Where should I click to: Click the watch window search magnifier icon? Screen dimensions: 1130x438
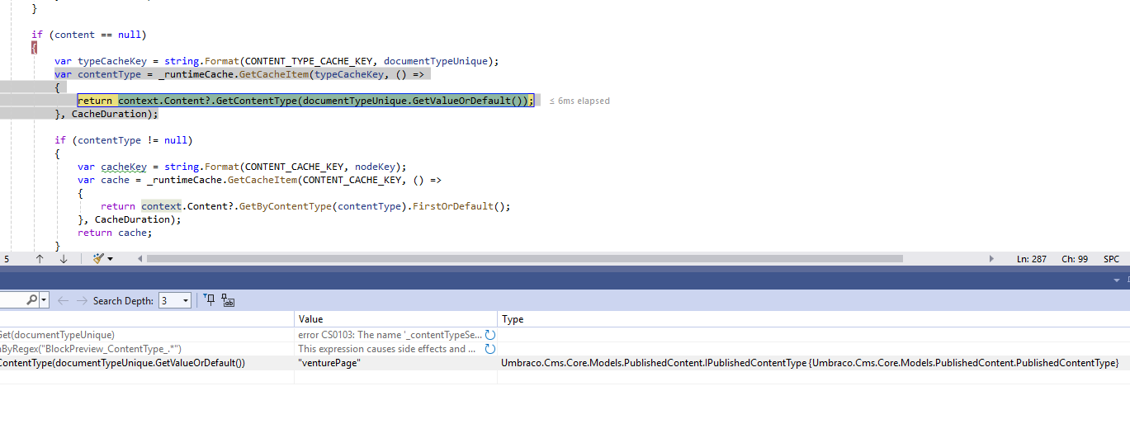point(31,300)
